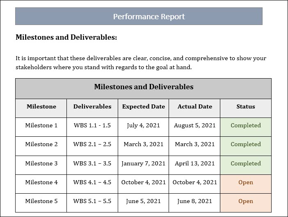
Task: Click the 'Milestone 5' cell
Action: (x=41, y=203)
